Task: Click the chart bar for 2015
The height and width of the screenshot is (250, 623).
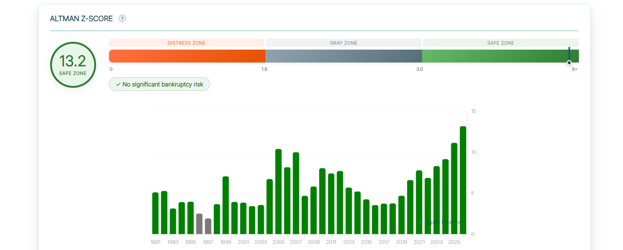Action: 366,216
